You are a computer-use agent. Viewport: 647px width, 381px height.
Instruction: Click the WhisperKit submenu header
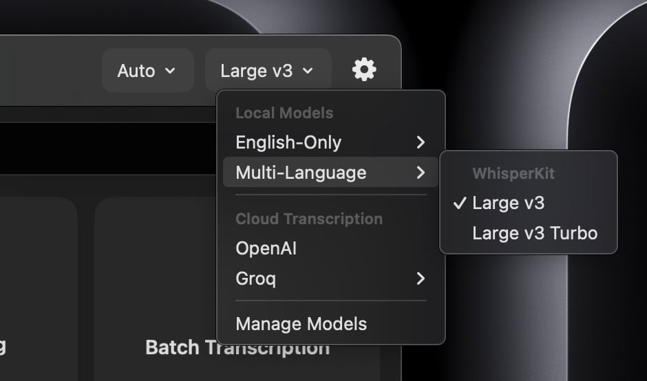pos(513,173)
